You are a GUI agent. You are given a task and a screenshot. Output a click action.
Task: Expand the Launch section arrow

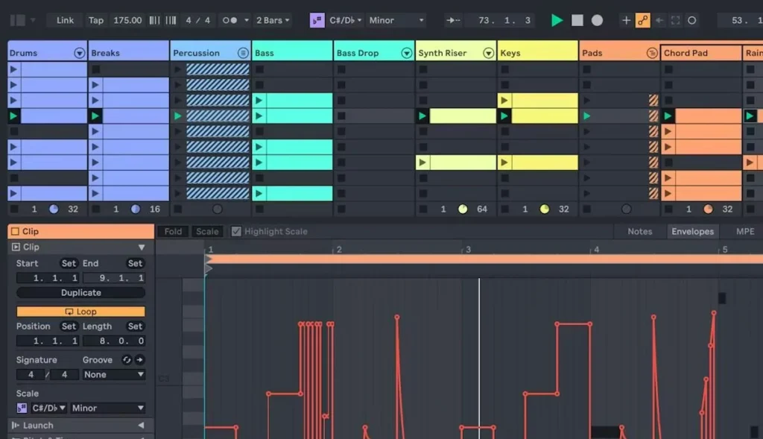[141, 426]
